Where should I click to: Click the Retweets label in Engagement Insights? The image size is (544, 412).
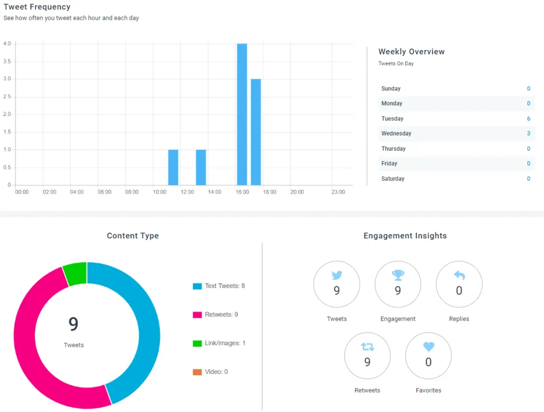coord(367,390)
